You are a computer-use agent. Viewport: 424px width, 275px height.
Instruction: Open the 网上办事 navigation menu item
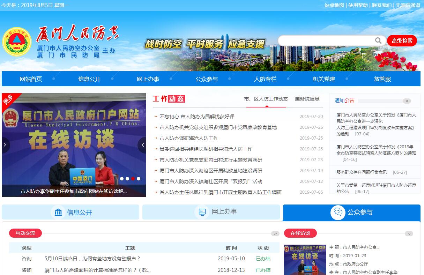148,79
